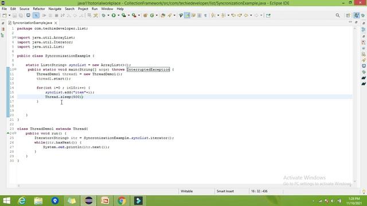
Task: Close the SyncronizationExample.java tab
Action: (x=56, y=23)
